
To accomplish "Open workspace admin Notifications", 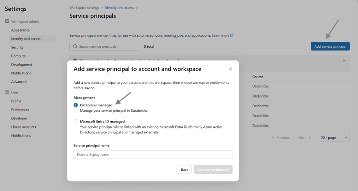I will tap(21, 73).
